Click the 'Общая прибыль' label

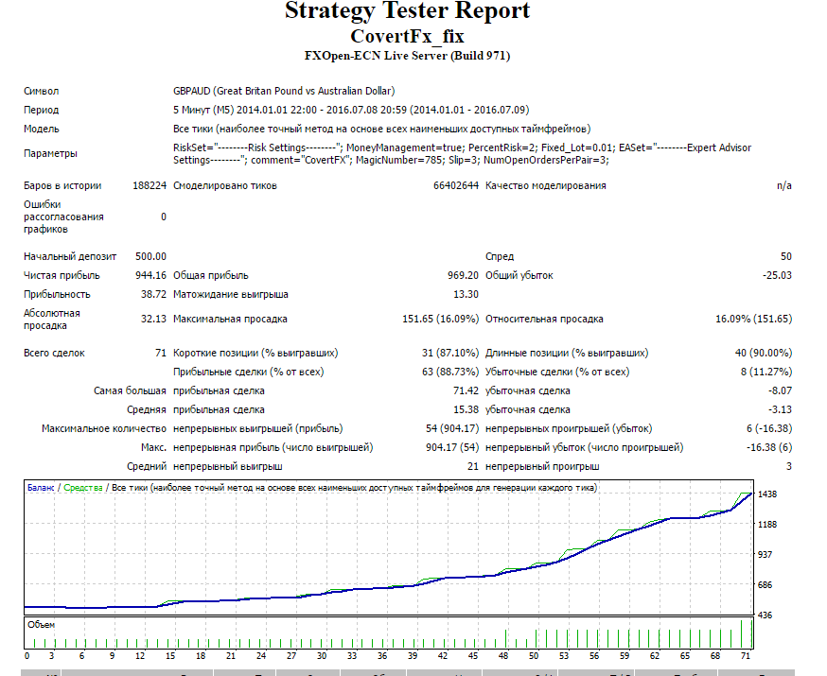pyautogui.click(x=210, y=275)
